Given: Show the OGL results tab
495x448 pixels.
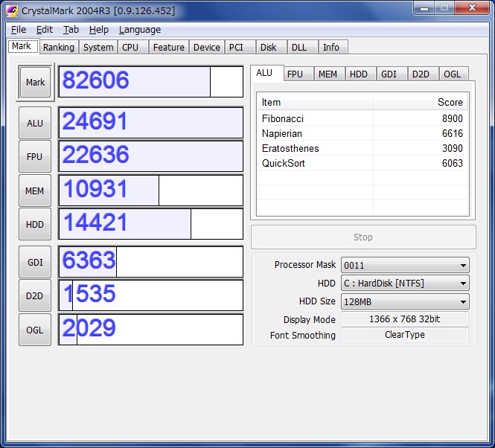Looking at the screenshot, I should pyautogui.click(x=454, y=74).
